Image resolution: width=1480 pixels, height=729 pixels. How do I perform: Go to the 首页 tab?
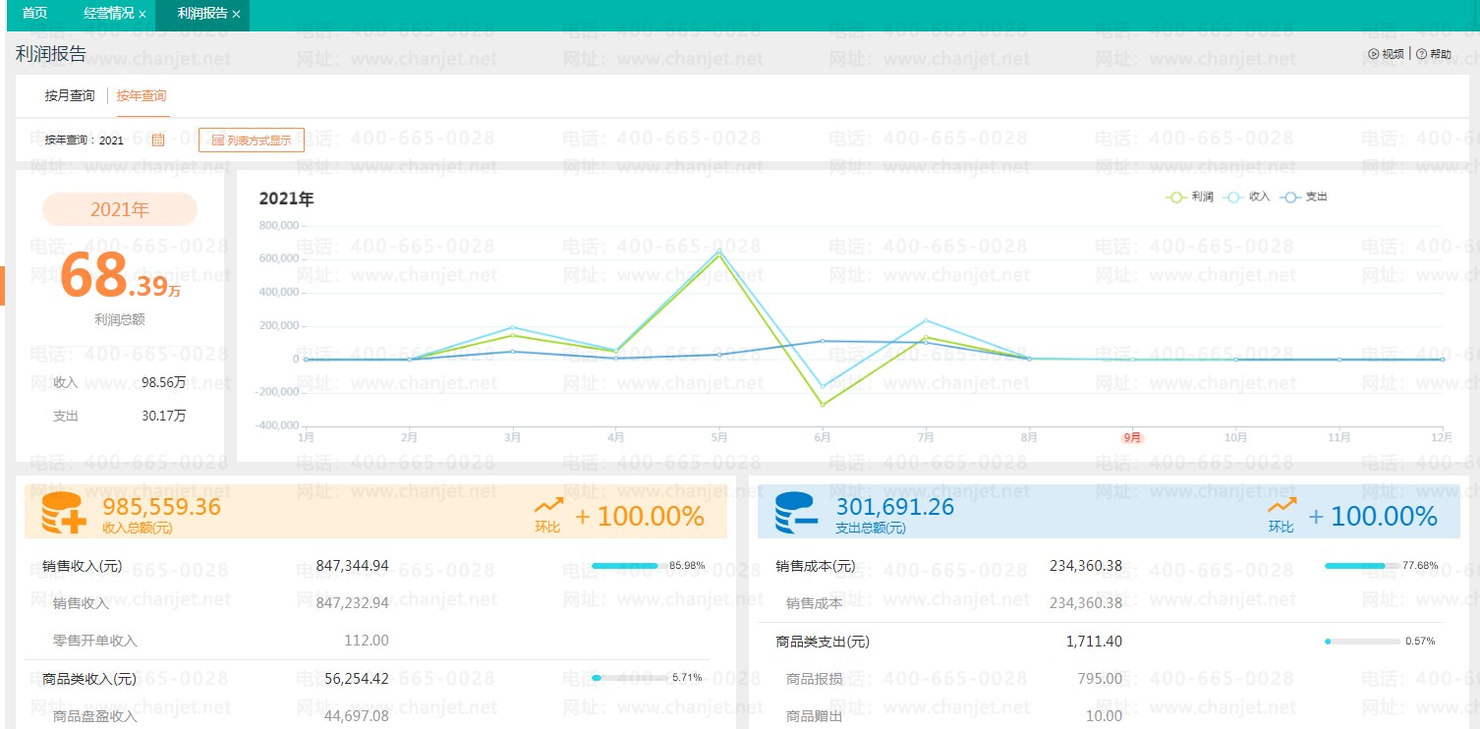point(34,15)
